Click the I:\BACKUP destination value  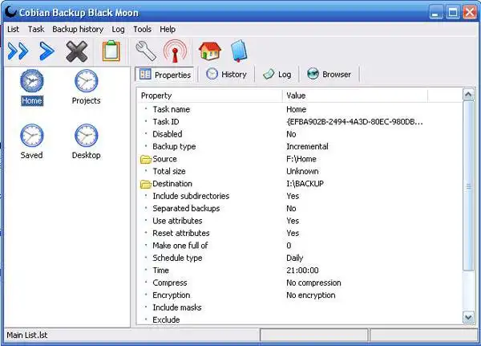tap(305, 184)
